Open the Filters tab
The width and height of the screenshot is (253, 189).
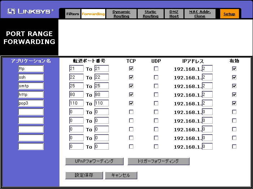coord(72,14)
